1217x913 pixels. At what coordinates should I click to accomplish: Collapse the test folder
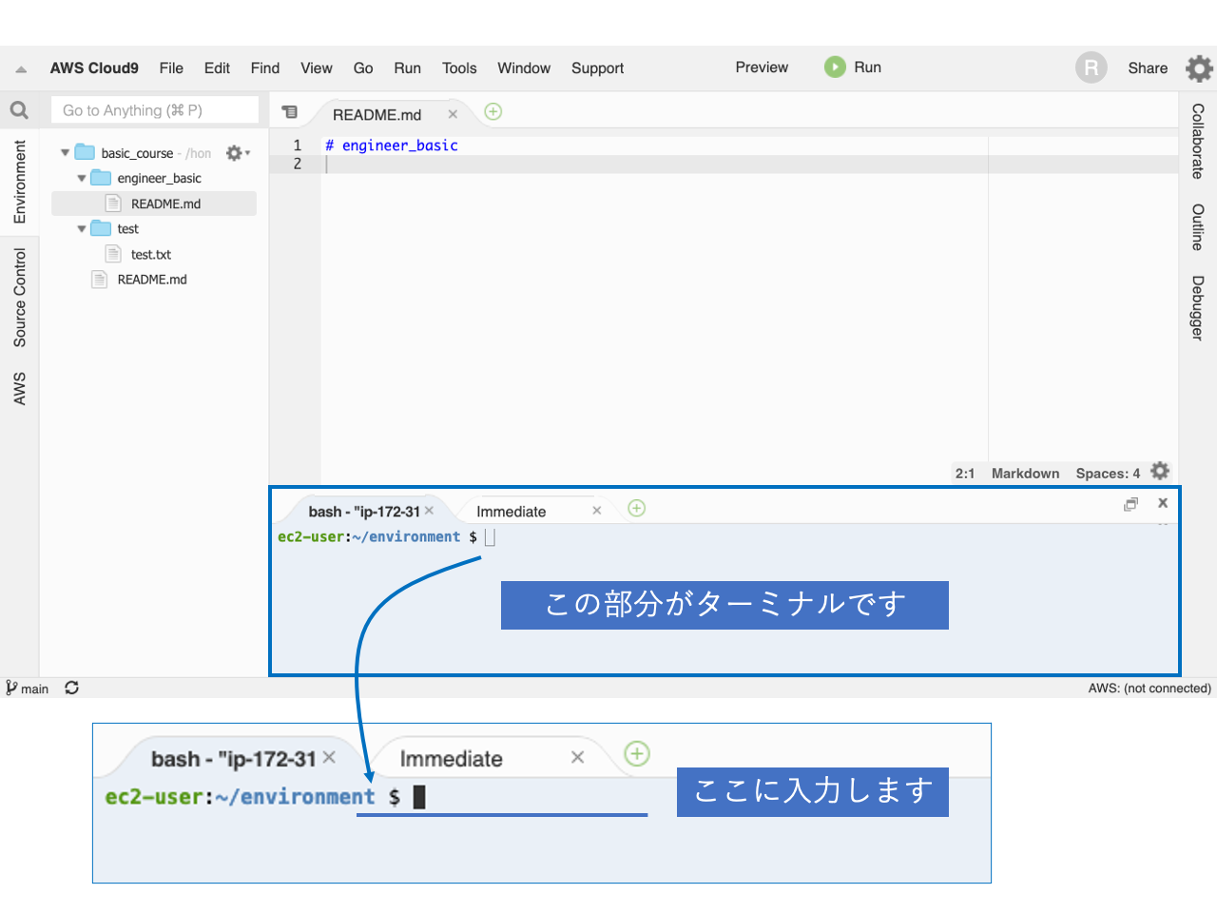[x=81, y=228]
